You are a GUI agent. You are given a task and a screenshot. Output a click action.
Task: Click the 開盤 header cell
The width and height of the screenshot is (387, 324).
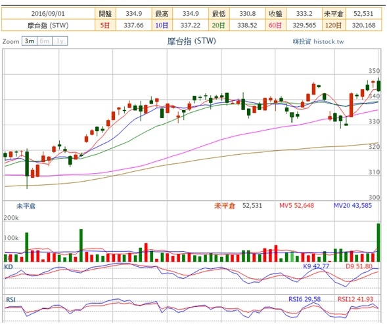pos(105,14)
